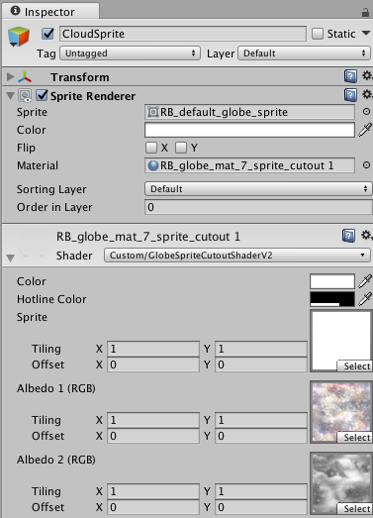Open the Shader dropdown

[x=237, y=256]
